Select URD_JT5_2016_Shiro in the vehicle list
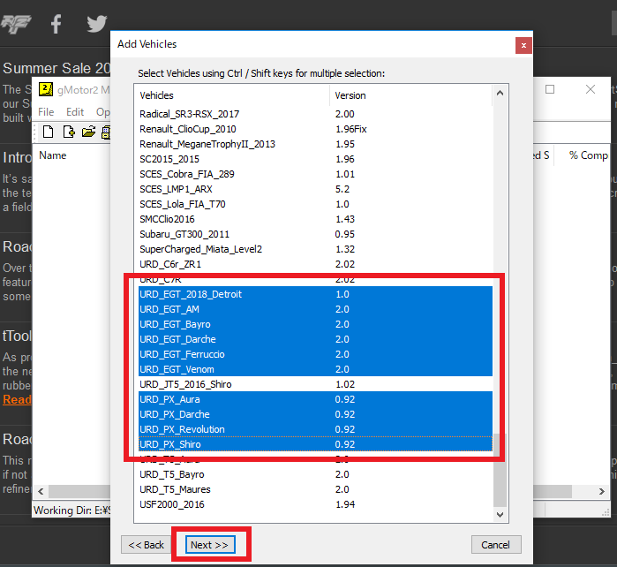Screen dimensions: 617x567 pos(185,384)
